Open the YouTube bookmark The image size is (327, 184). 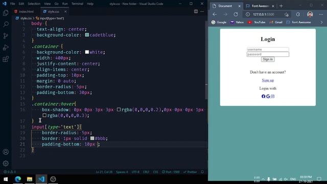pos(256,22)
